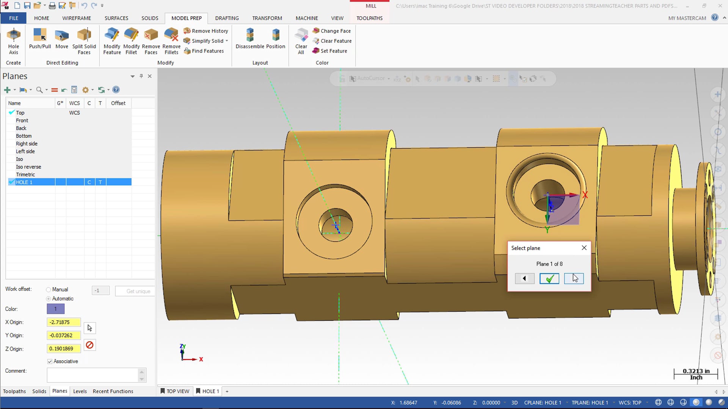Toggle the Associative checkbox
Viewport: 728px width, 409px height.
tap(50, 361)
